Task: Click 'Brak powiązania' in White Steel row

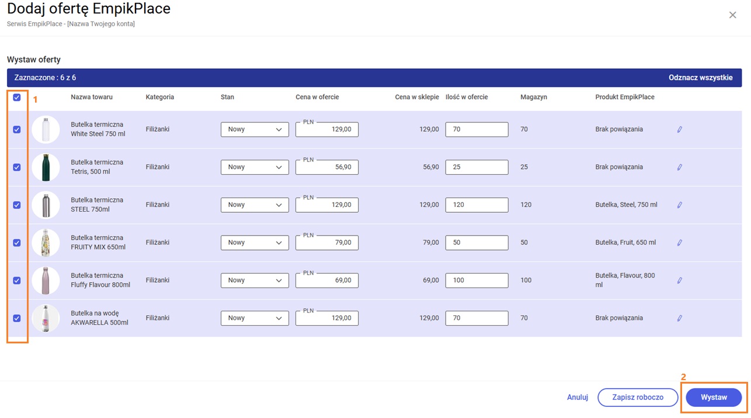Action: (619, 129)
